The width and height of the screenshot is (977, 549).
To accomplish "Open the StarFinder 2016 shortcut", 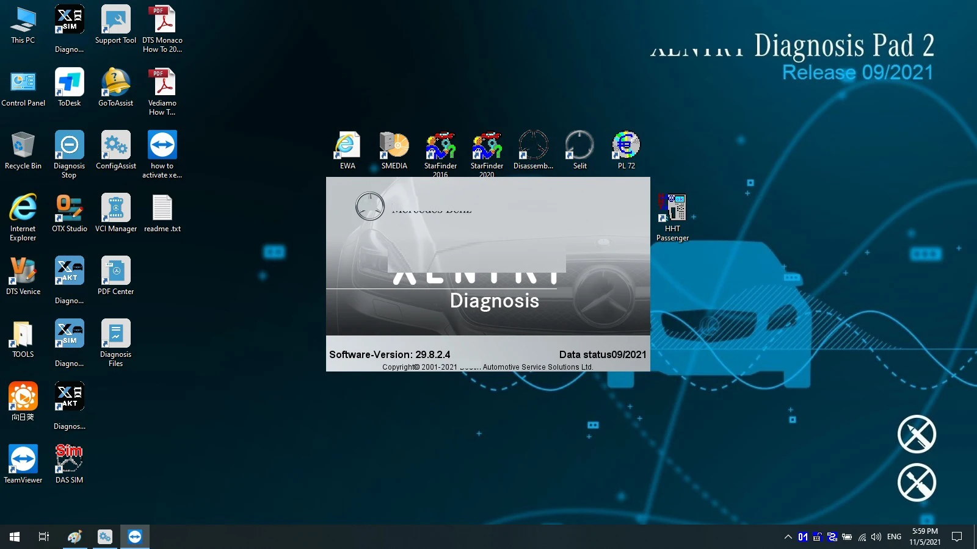I will point(441,154).
